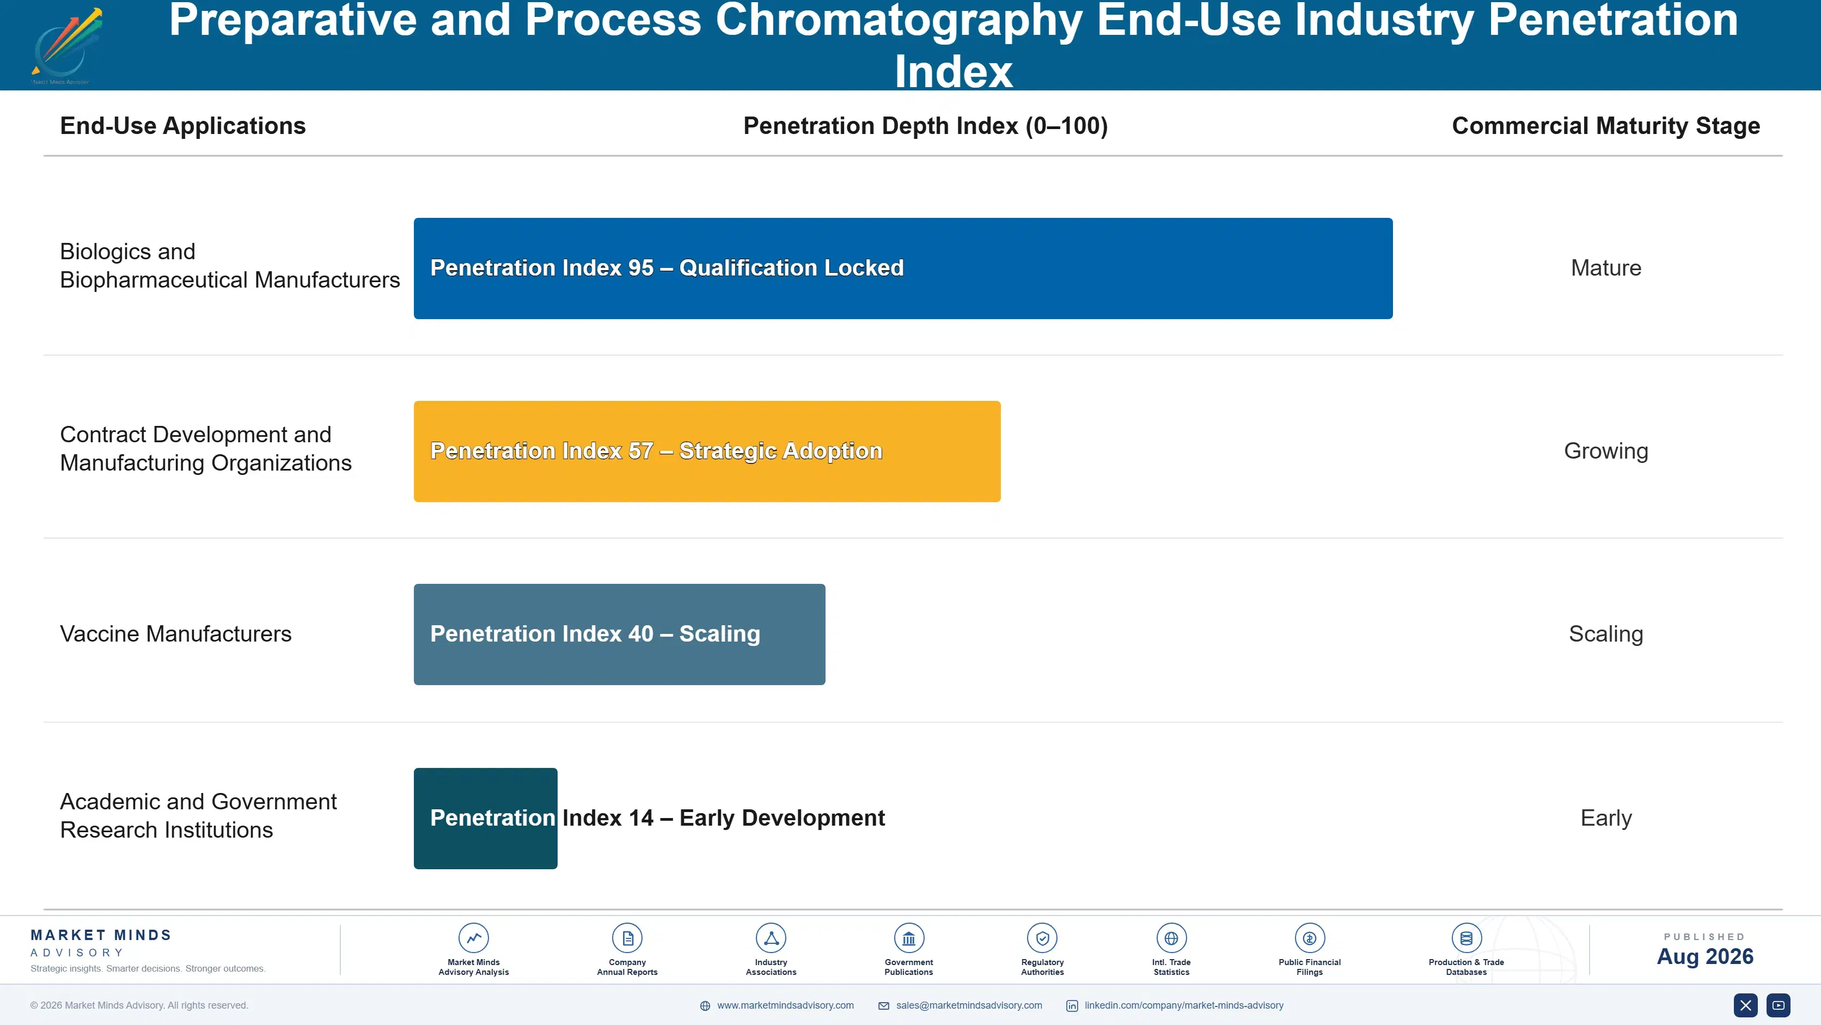This screenshot has height=1025, width=1821.
Task: Select Academic and Government Research Institutions label
Action: (x=198, y=816)
